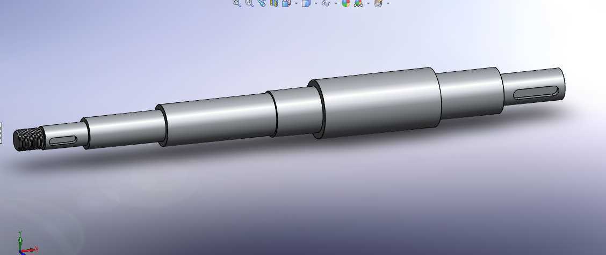The height and width of the screenshot is (255, 606).
Task: Expand the Hide/Show Items dropdown arrow
Action: click(335, 3)
